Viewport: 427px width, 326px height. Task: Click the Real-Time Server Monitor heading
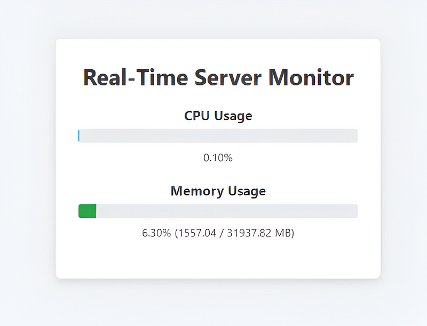pyautogui.click(x=218, y=77)
